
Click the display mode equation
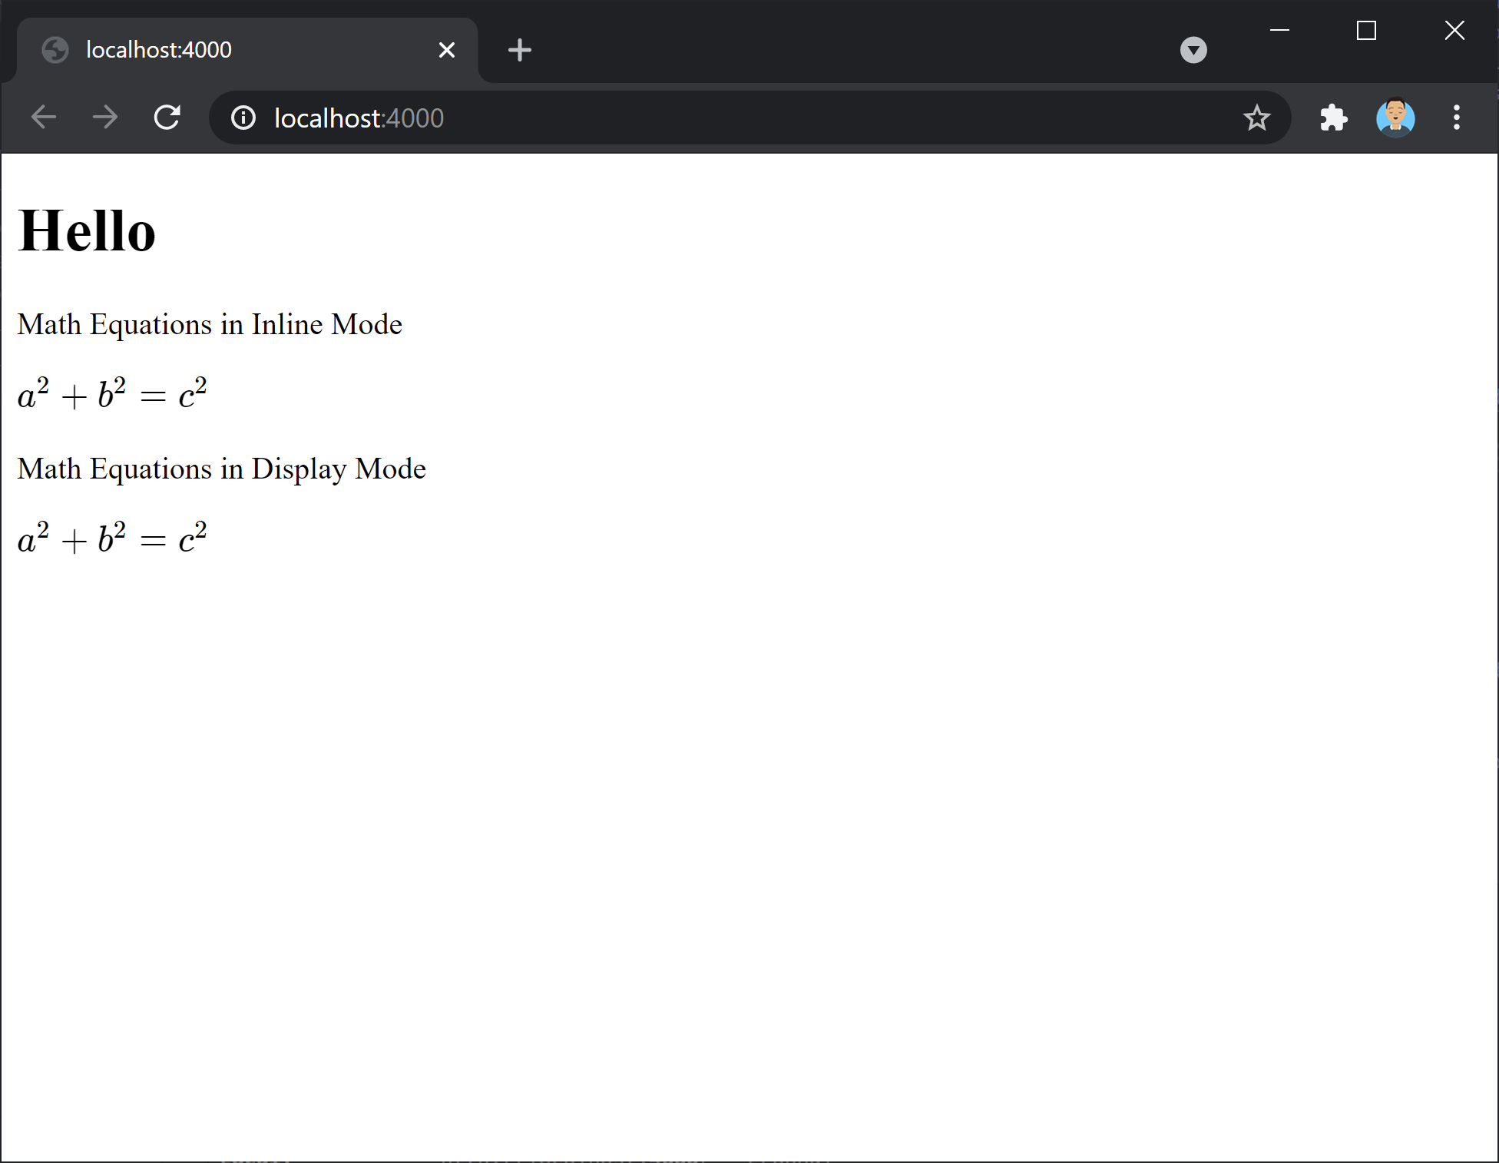tap(111, 536)
